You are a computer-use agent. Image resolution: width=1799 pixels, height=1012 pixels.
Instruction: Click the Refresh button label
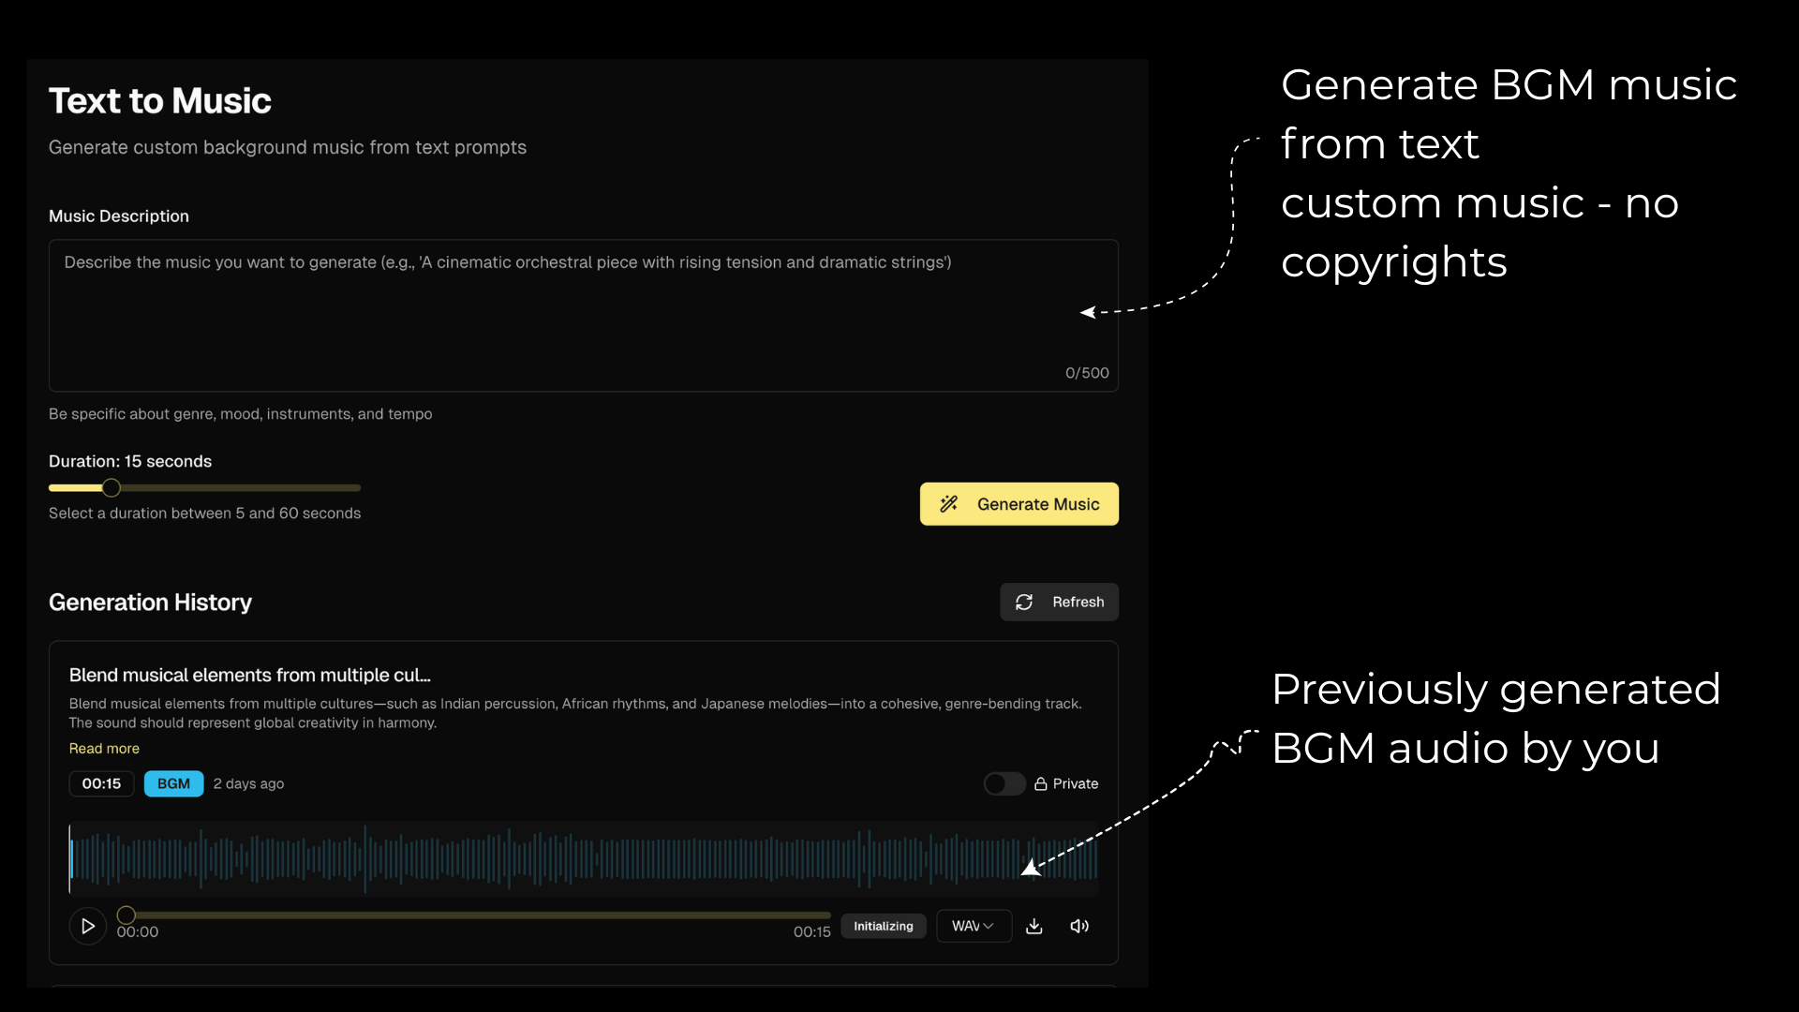tap(1078, 603)
